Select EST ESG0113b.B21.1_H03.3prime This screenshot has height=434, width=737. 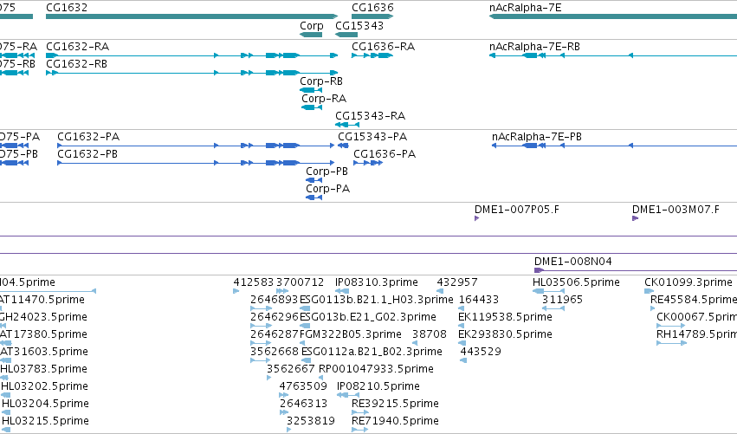coord(377,300)
